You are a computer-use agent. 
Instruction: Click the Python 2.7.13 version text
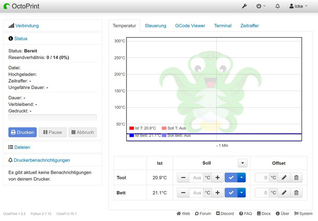41,214
